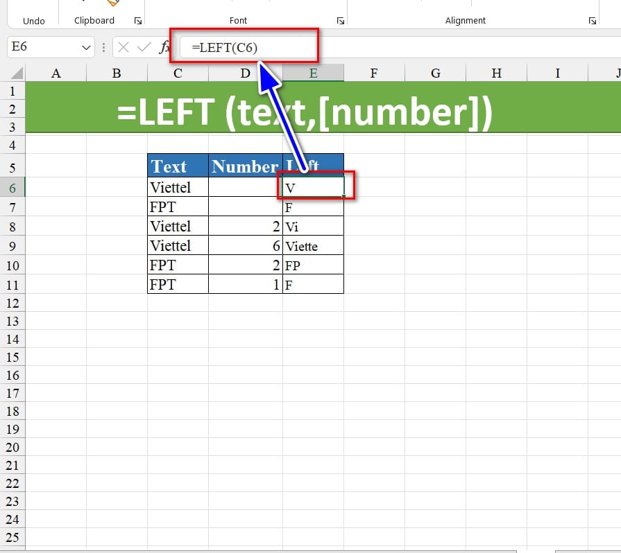Open the Font settings dialog launcher
This screenshot has height=553, width=621.
[x=340, y=21]
